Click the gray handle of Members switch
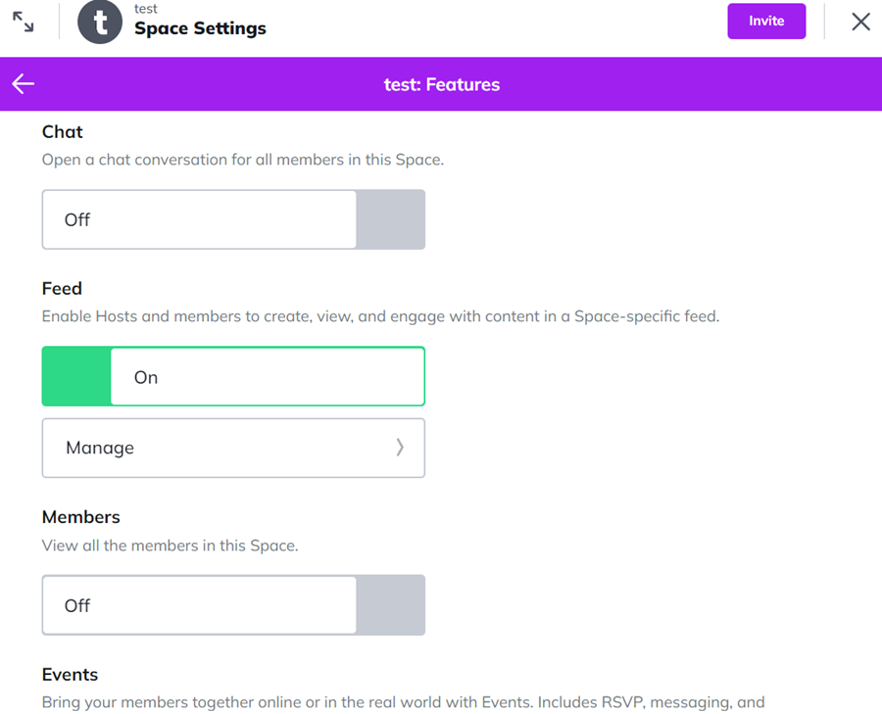Viewport: 882px width, 714px height. click(390, 605)
